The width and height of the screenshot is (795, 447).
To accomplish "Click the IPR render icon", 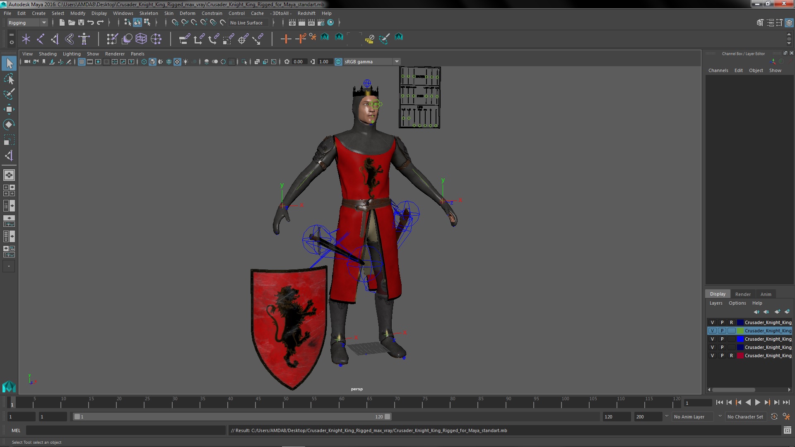I will point(311,23).
